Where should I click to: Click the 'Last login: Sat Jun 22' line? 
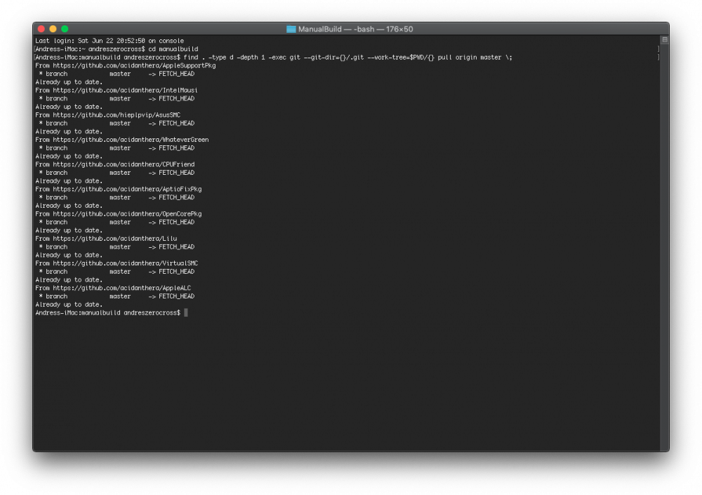click(110, 41)
